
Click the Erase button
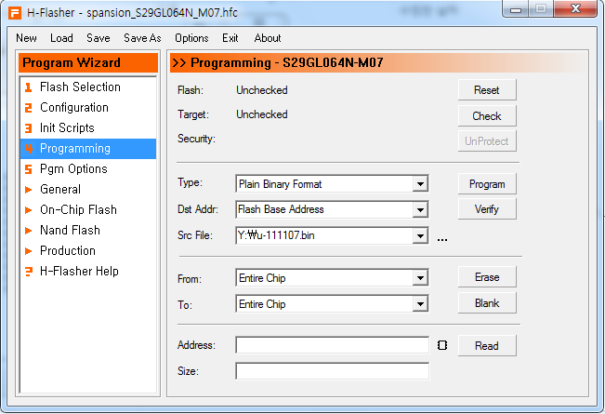[487, 277]
